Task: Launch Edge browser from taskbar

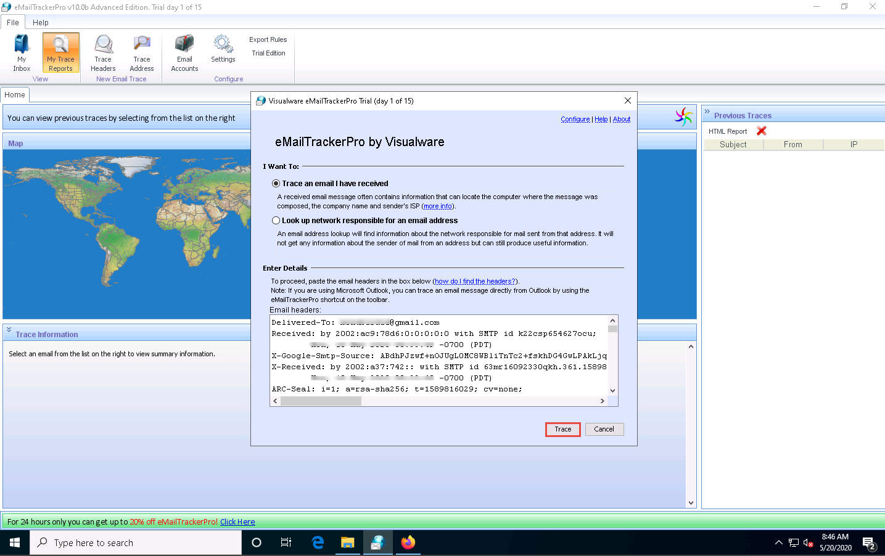Action: (x=318, y=543)
